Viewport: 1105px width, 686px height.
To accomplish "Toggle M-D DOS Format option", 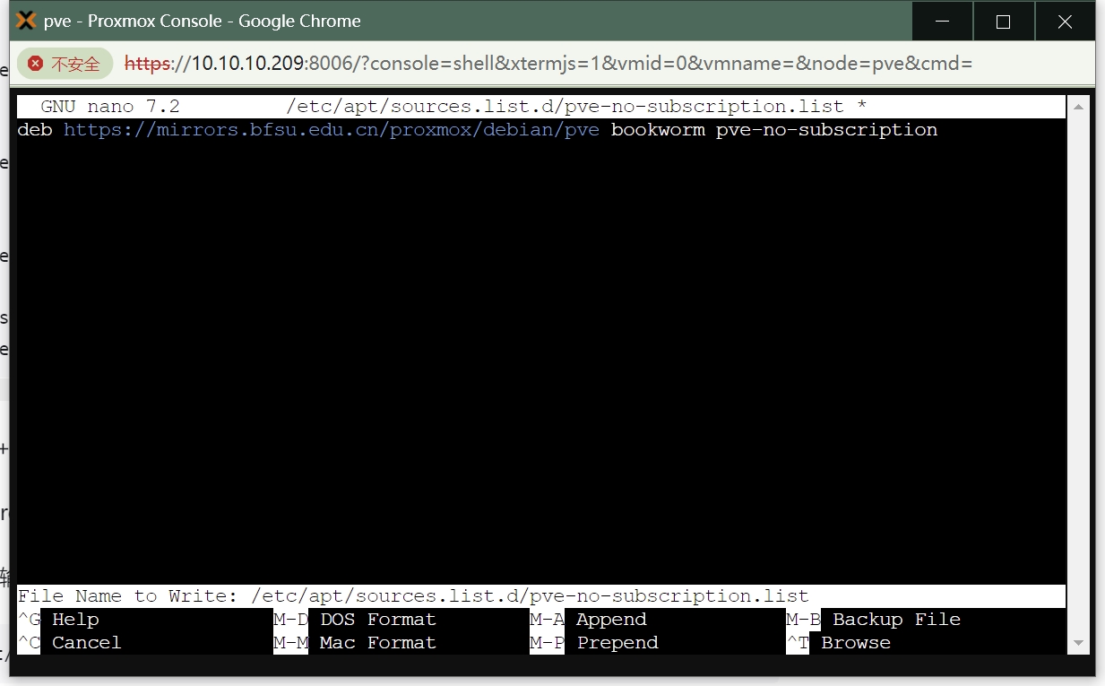I will coord(355,620).
